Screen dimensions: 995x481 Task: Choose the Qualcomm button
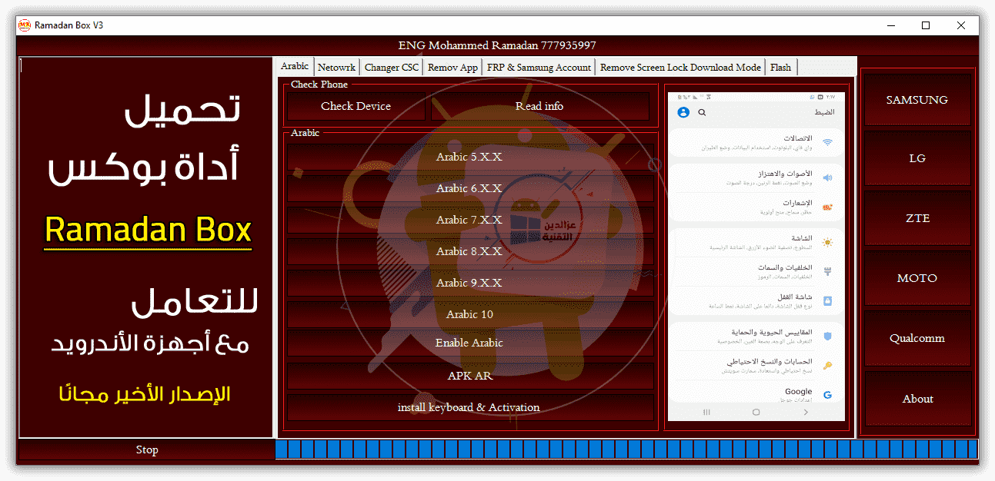coord(917,338)
